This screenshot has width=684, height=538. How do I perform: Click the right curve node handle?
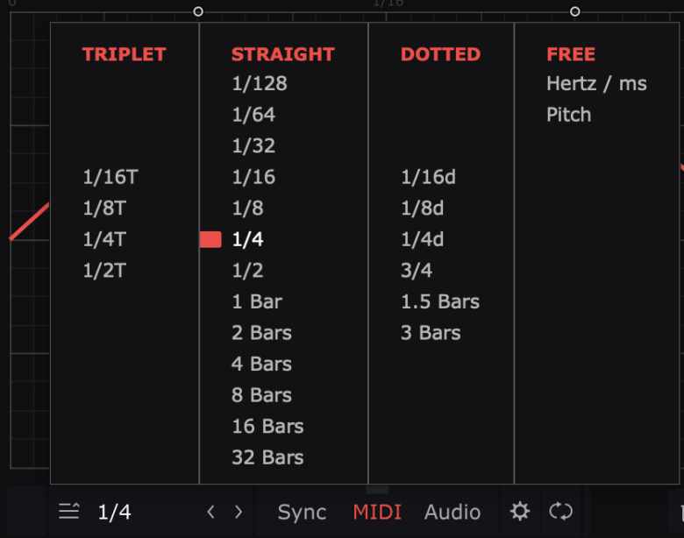(x=575, y=11)
